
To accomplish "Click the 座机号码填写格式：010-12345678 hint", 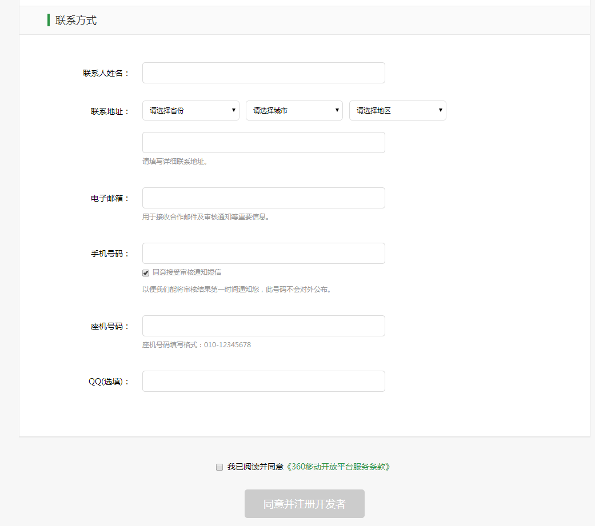I will pyautogui.click(x=197, y=345).
